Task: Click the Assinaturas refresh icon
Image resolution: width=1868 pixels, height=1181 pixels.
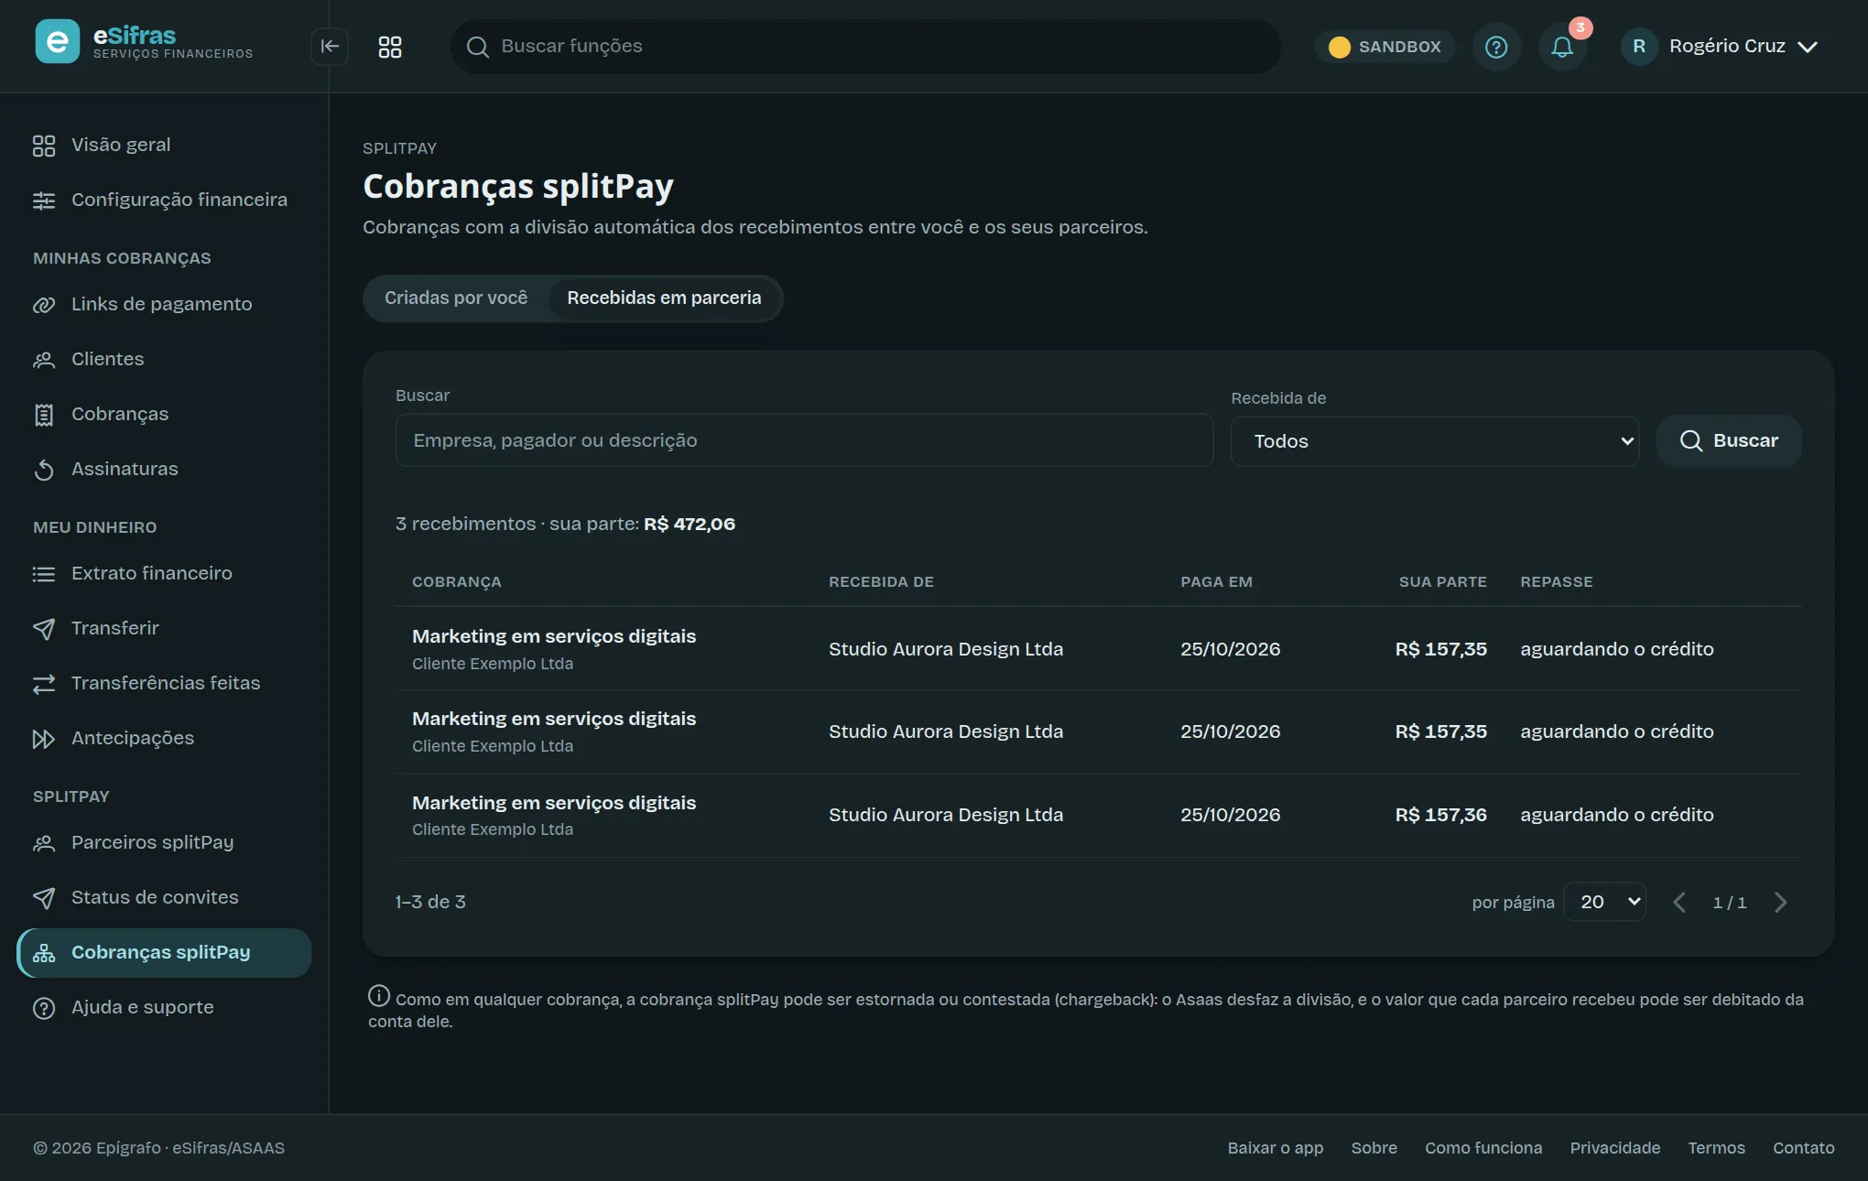Action: click(44, 470)
